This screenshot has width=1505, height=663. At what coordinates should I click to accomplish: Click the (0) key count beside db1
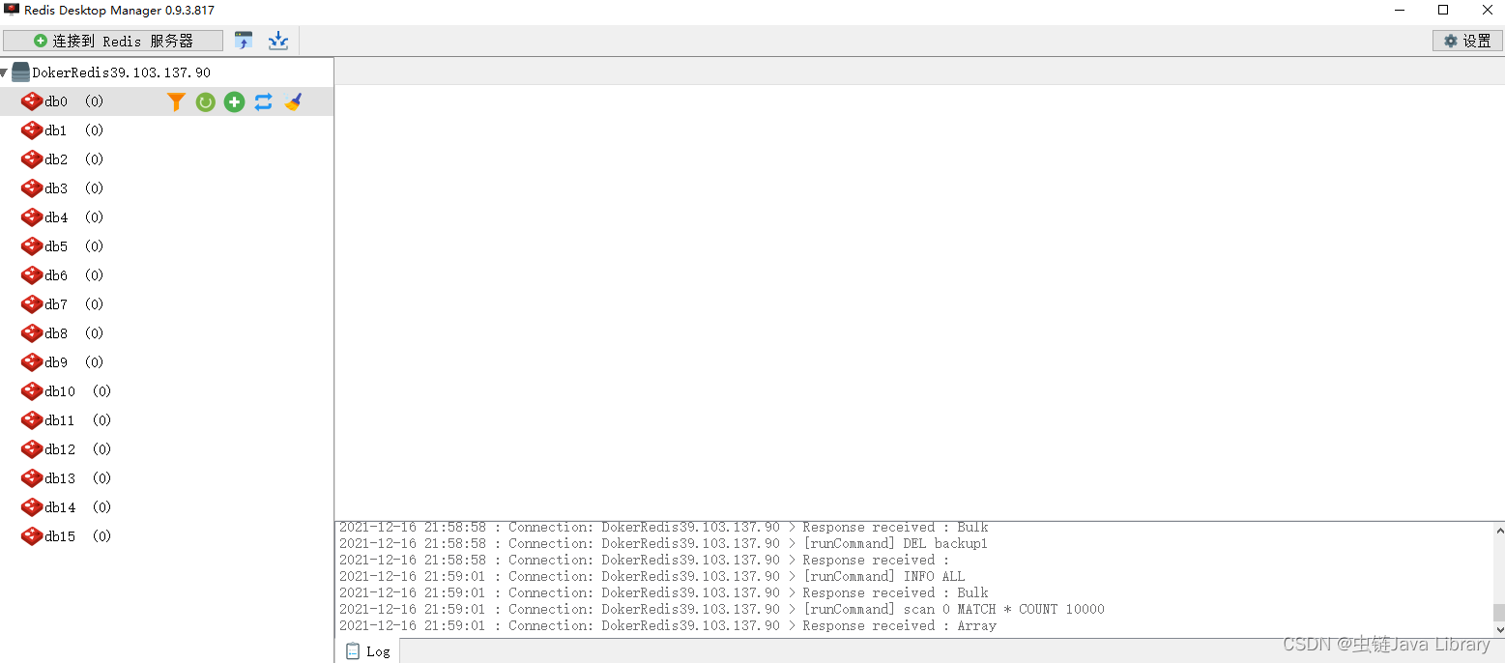[94, 130]
